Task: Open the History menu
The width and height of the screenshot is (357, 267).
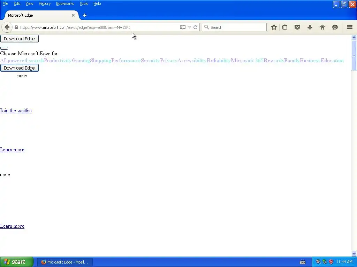Action: click(x=45, y=3)
